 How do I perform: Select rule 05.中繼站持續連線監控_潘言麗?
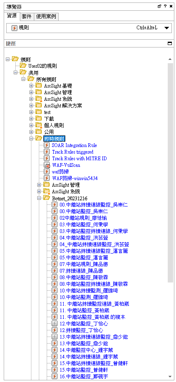point(94,251)
